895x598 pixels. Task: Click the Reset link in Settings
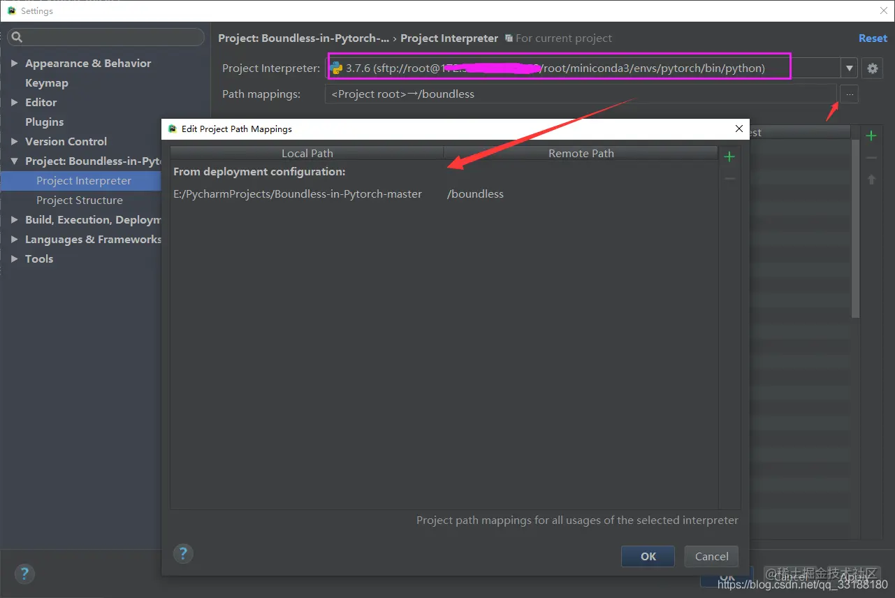coord(873,38)
